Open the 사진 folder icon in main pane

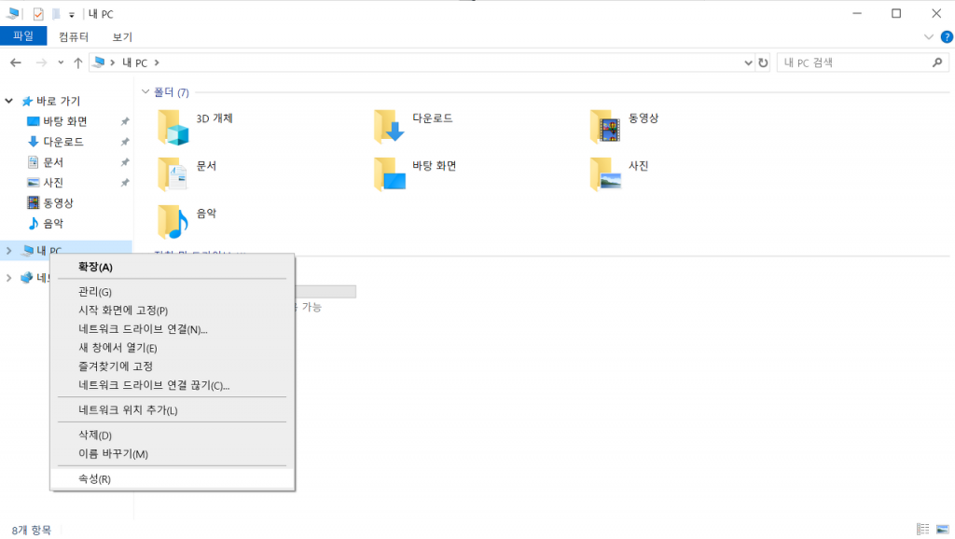(x=605, y=174)
